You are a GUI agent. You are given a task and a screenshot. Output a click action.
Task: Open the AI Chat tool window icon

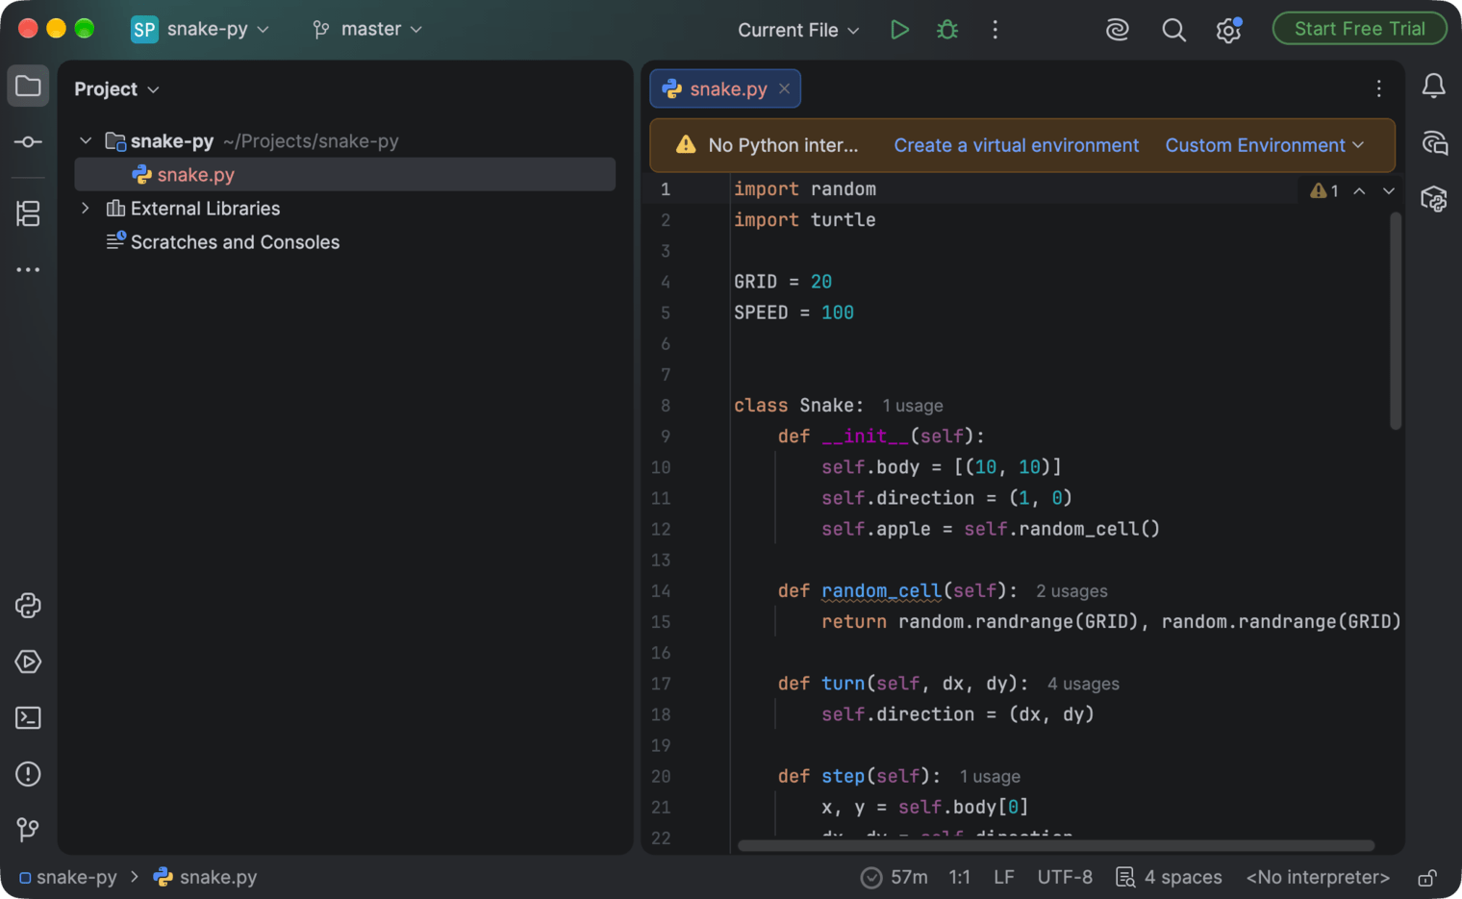[x=1433, y=143]
